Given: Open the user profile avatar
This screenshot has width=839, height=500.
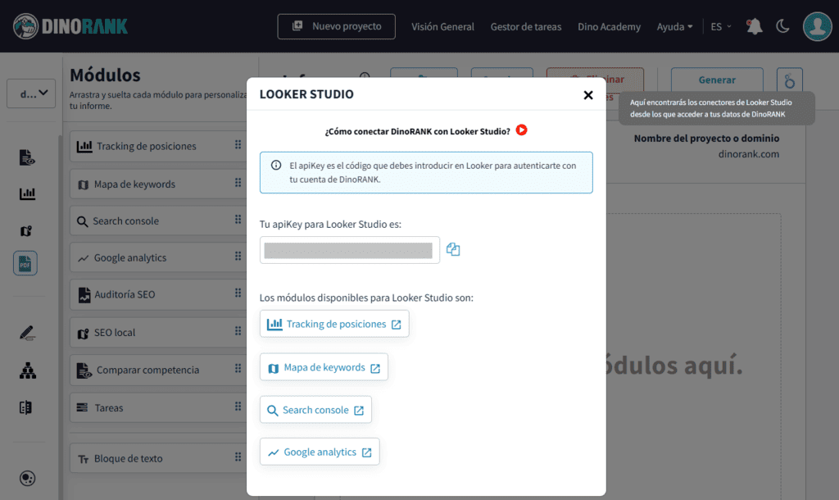Looking at the screenshot, I should [817, 26].
